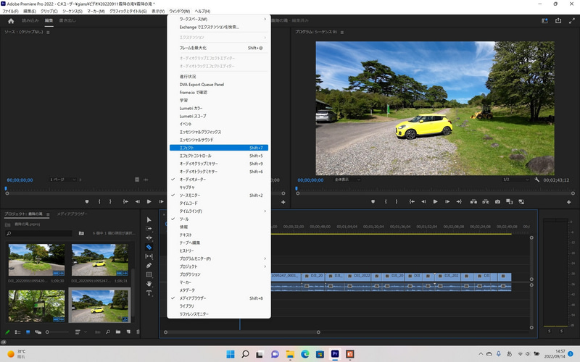This screenshot has width=580, height=362.
Task: Switch to the 書き出し workspace
Action: point(68,21)
